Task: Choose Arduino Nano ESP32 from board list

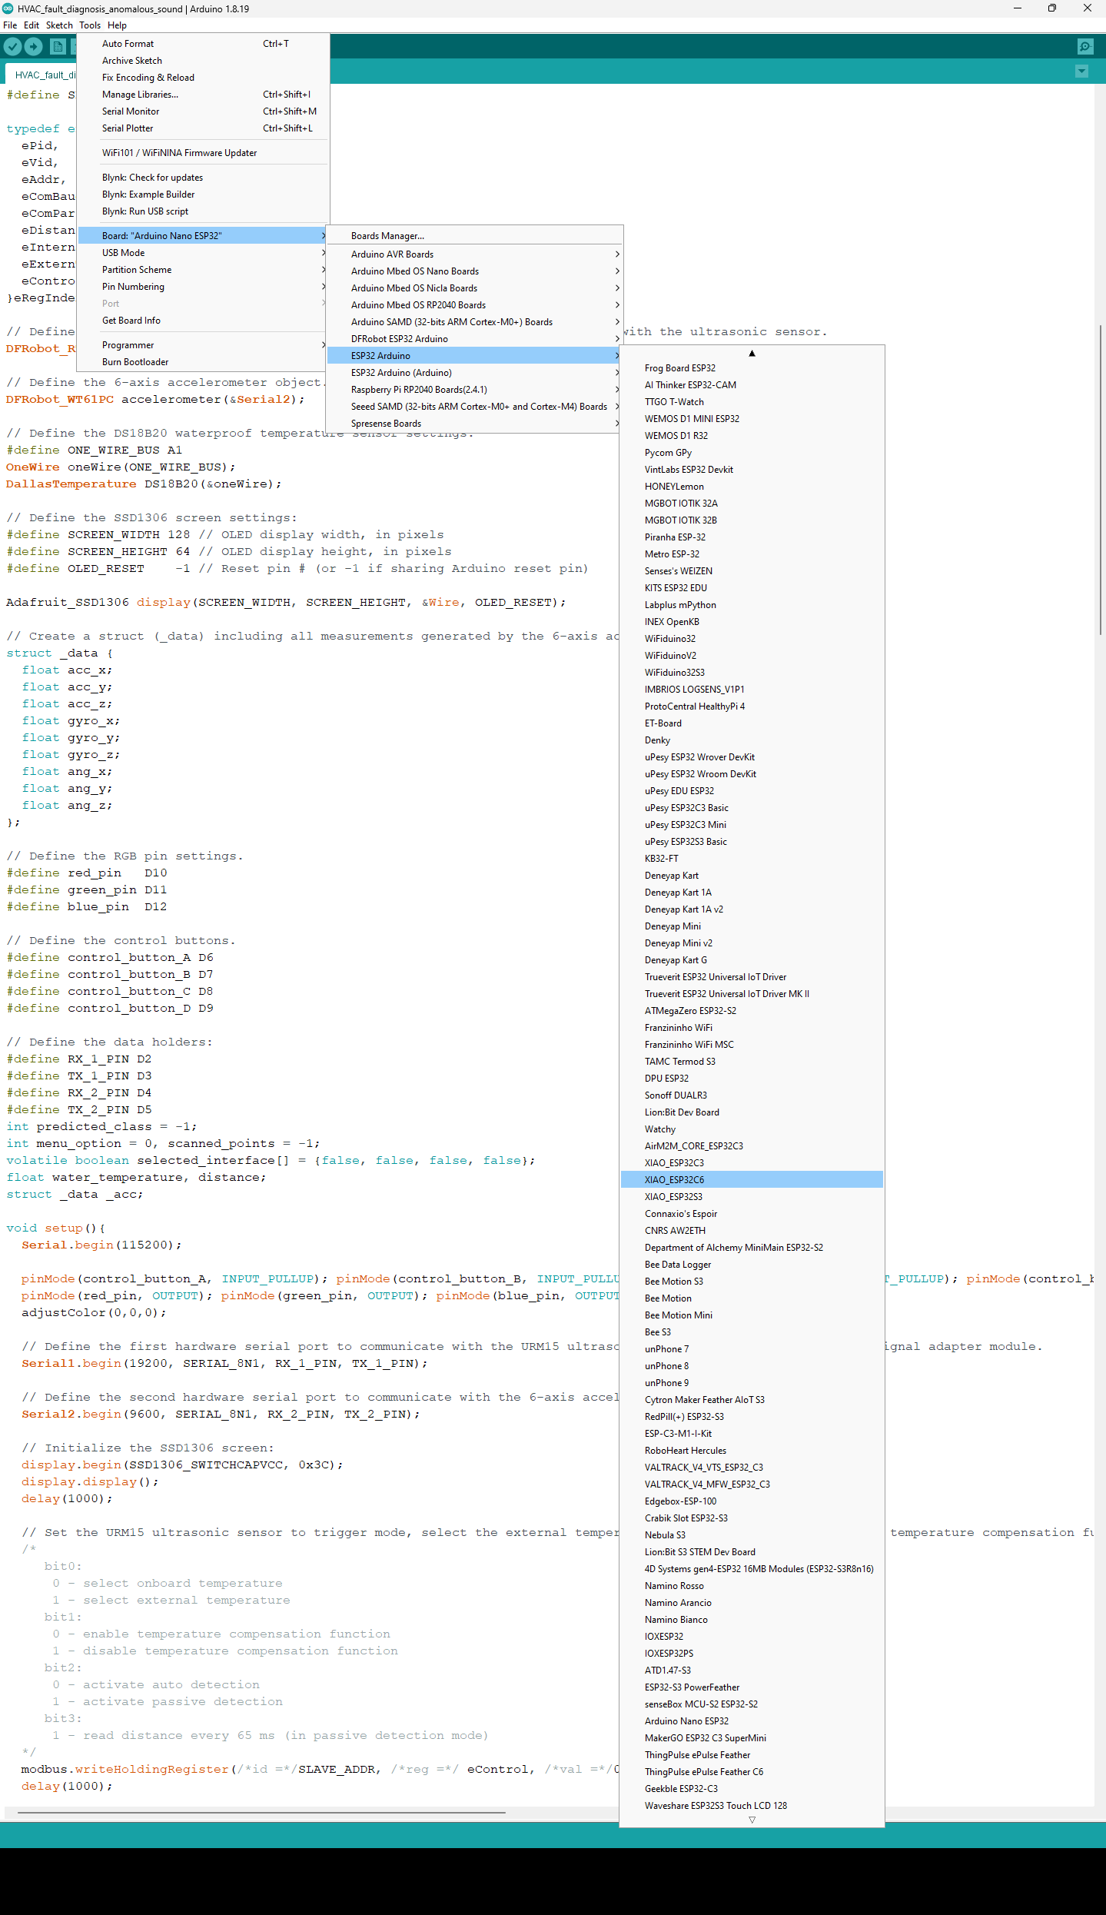Action: (x=686, y=1721)
